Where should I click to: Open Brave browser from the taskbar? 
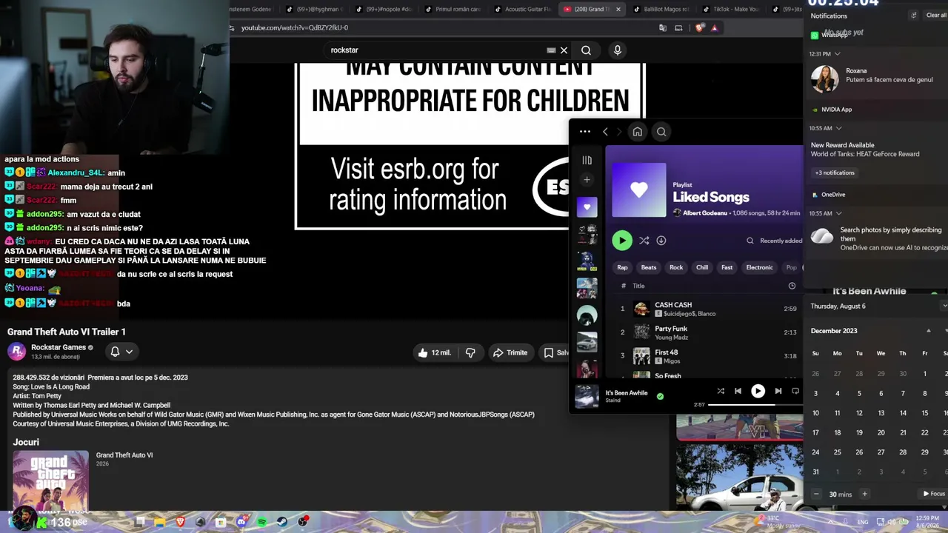tap(180, 522)
